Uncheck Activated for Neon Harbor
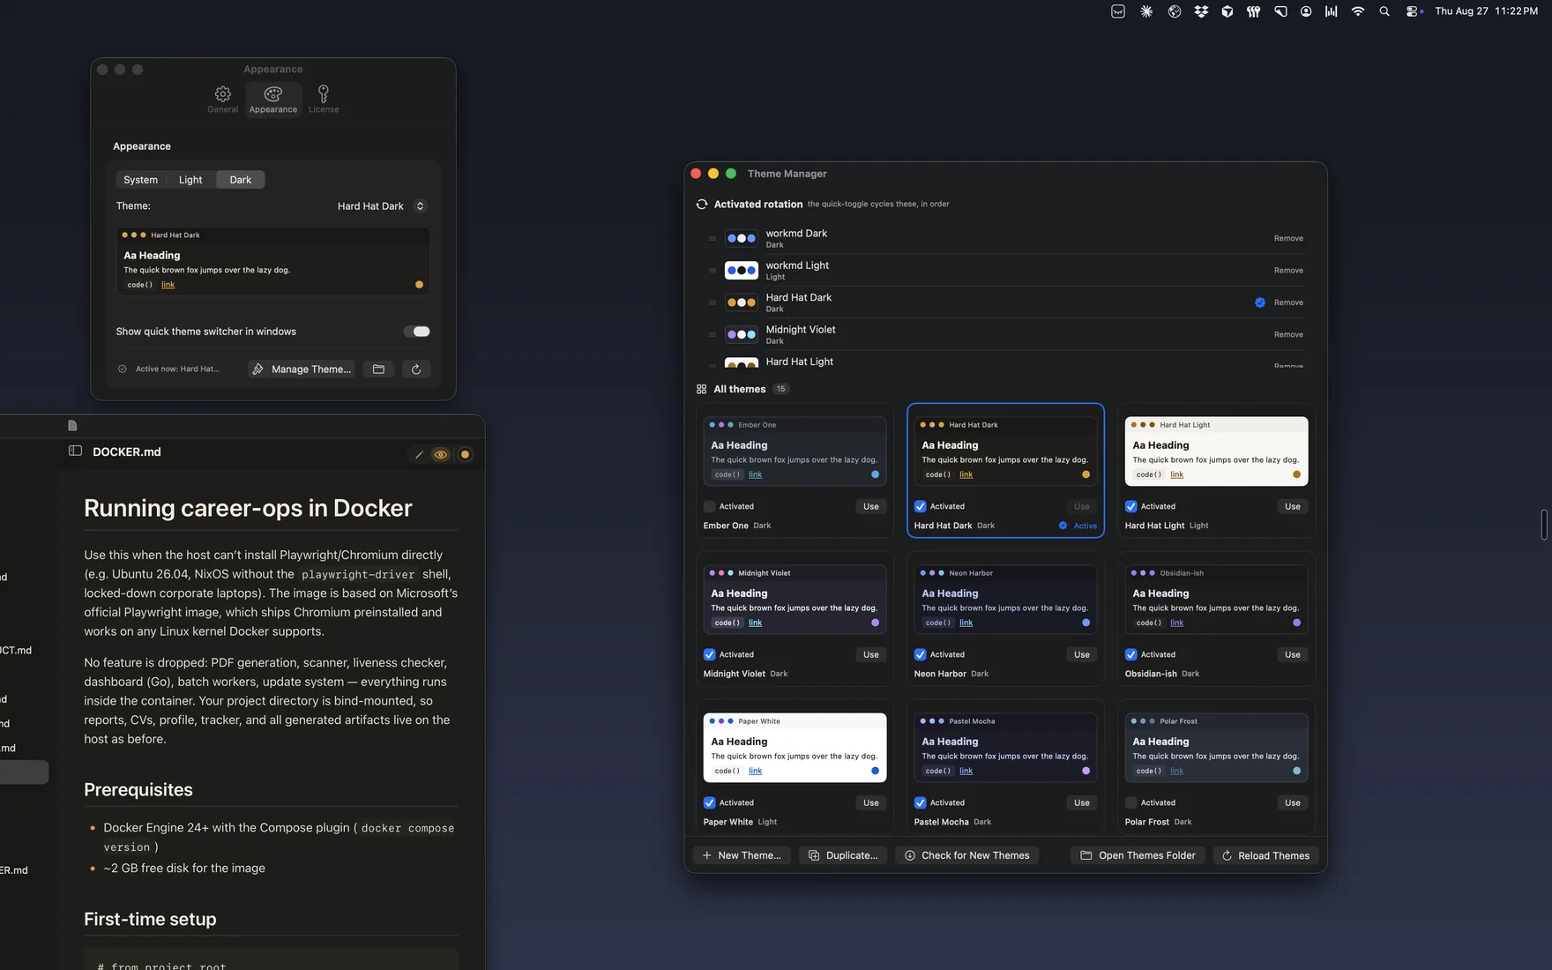Screen dimensions: 1552x970 pyautogui.click(x=920, y=654)
